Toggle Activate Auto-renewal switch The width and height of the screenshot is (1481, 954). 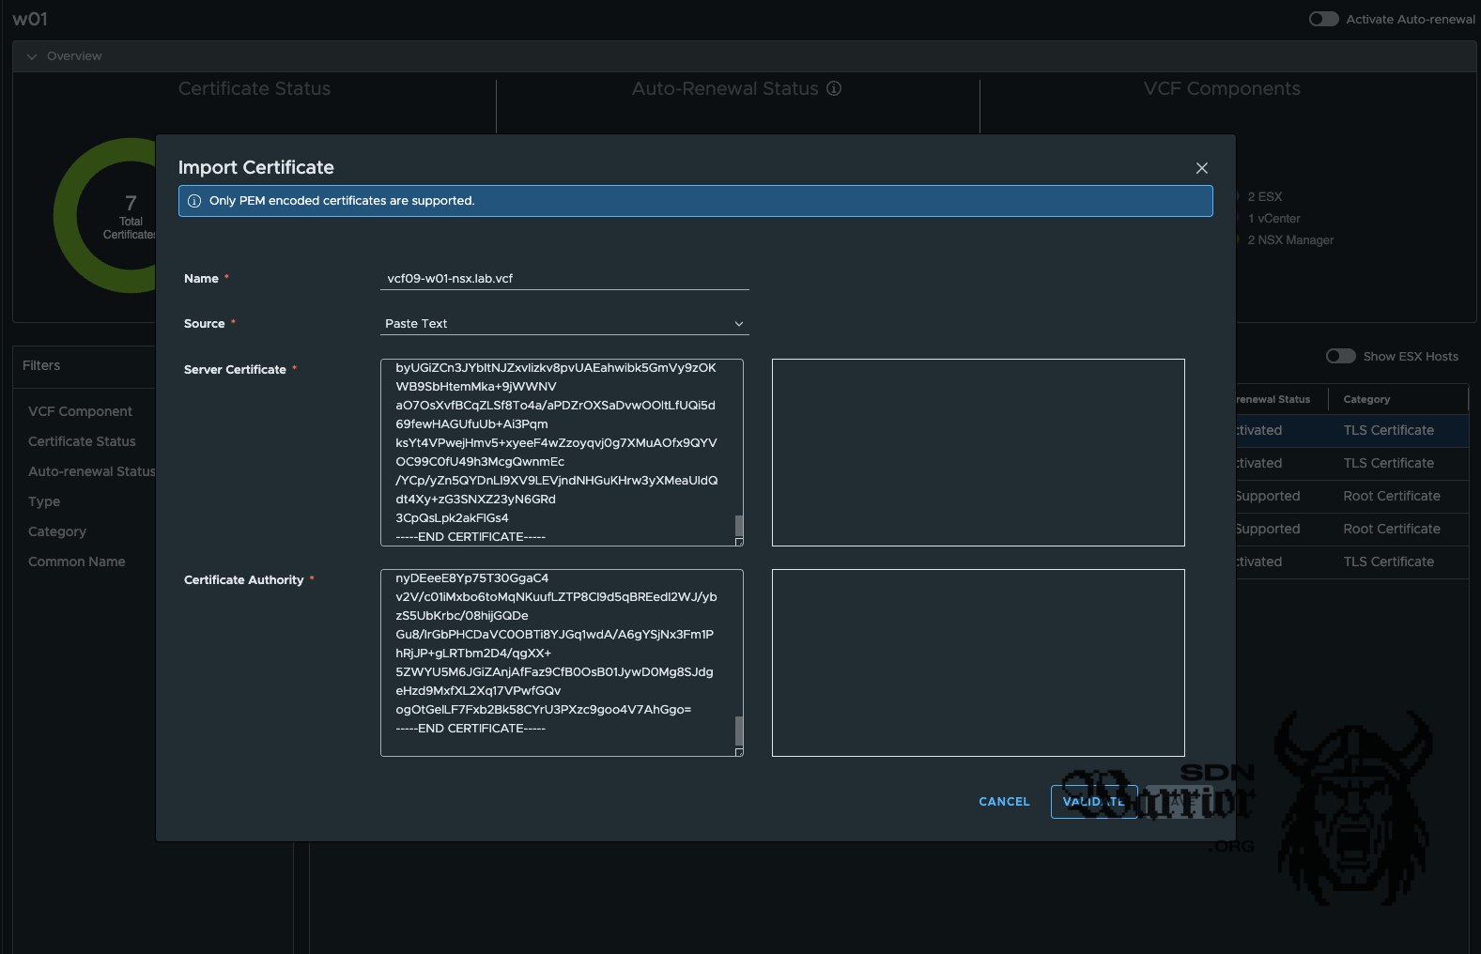point(1323,19)
